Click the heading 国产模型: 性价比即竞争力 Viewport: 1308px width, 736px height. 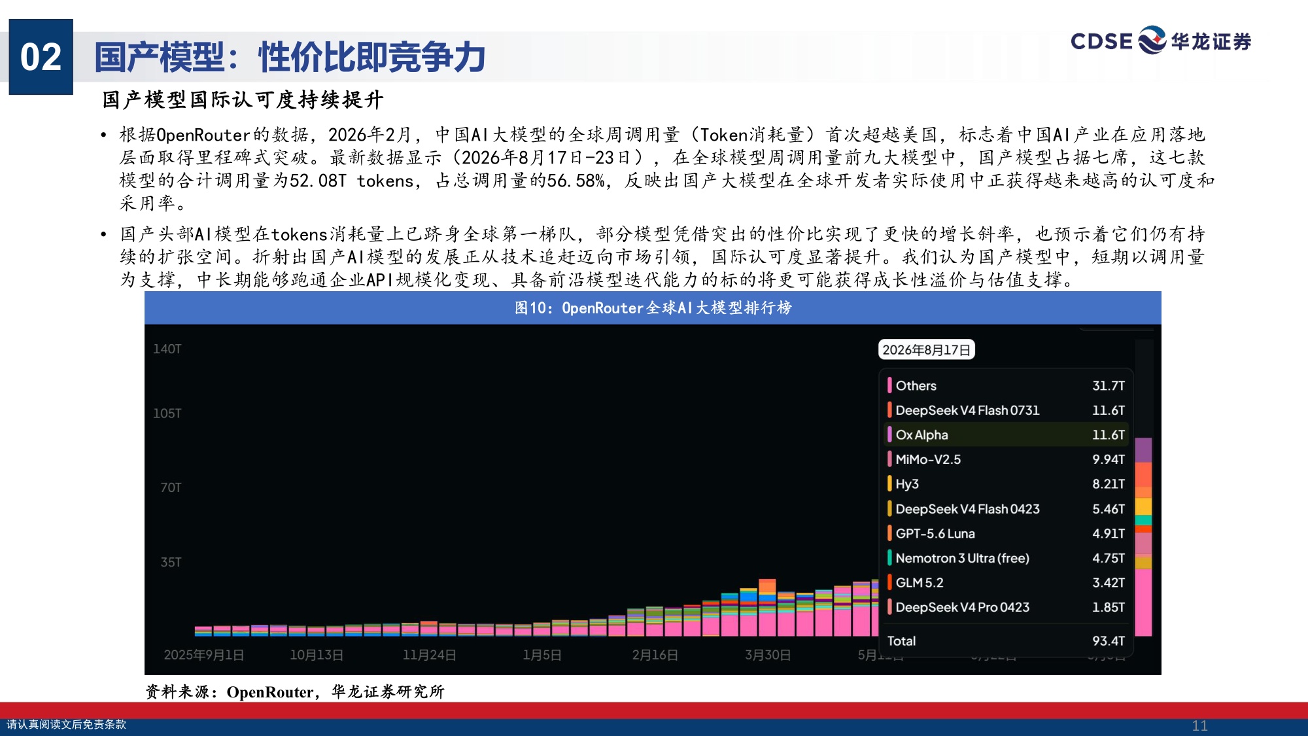pyautogui.click(x=290, y=57)
